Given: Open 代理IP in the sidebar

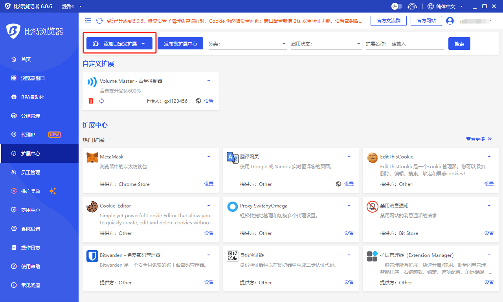Looking at the screenshot, I should click(39, 135).
